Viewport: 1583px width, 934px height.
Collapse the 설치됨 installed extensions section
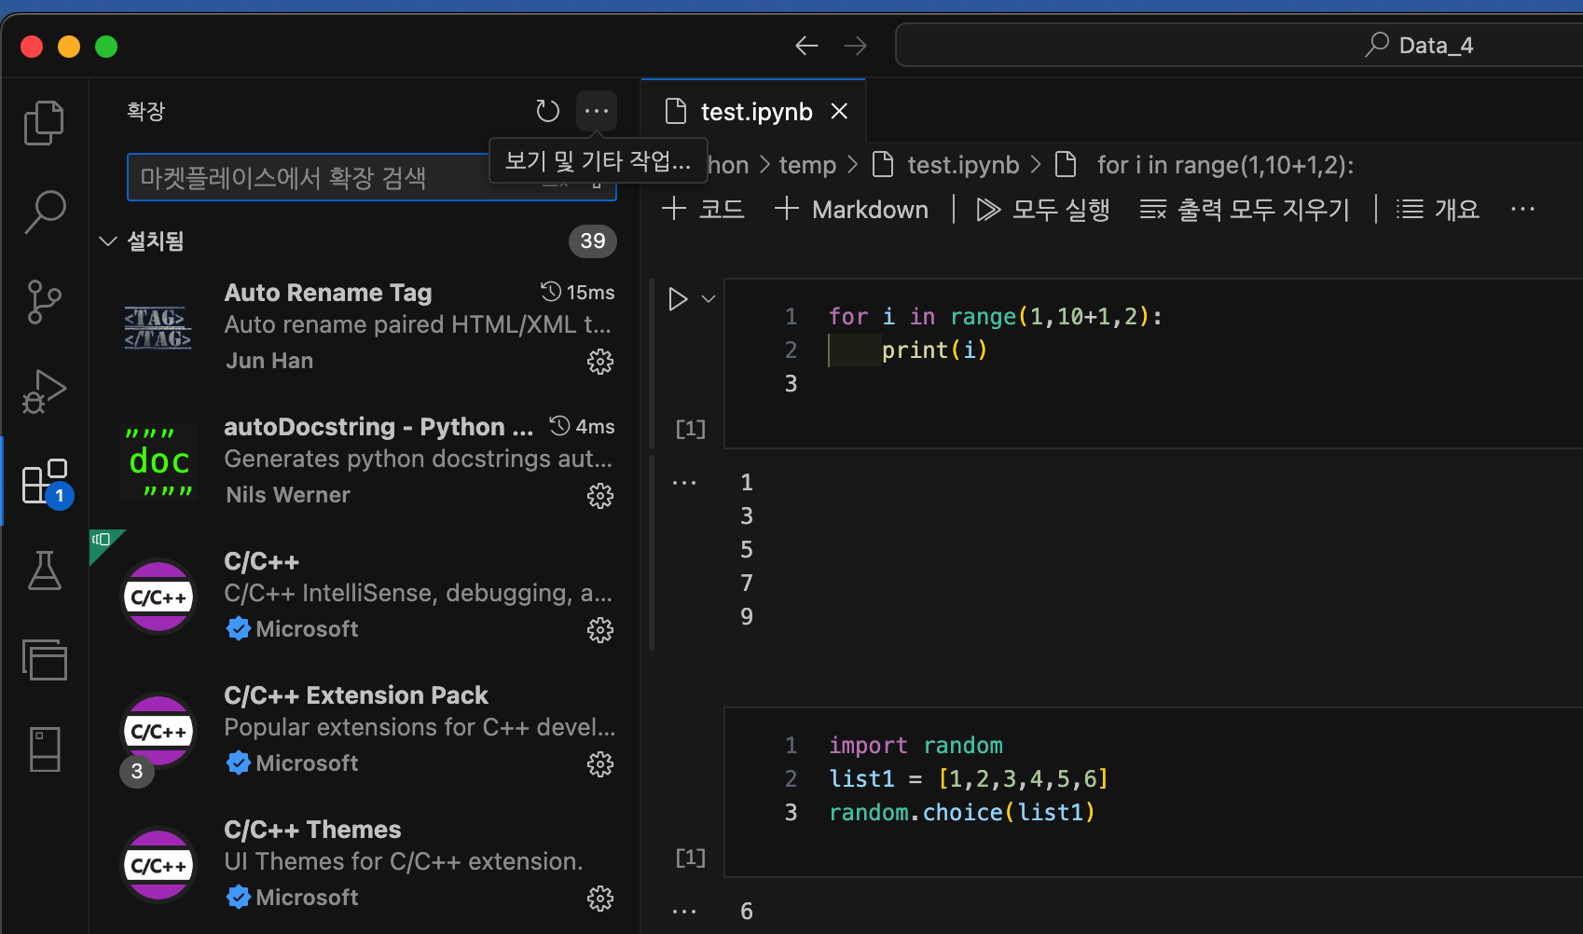pyautogui.click(x=108, y=241)
